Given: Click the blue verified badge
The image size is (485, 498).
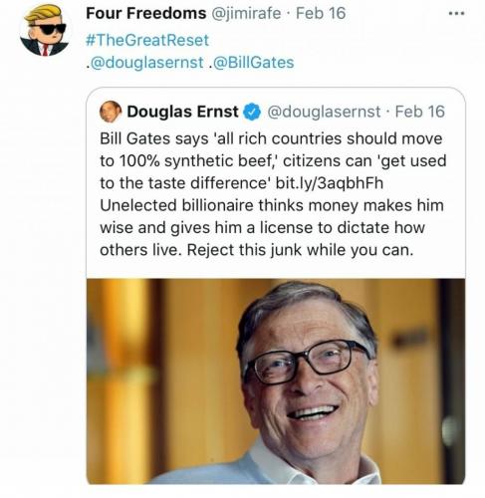Looking at the screenshot, I should 252,112.
